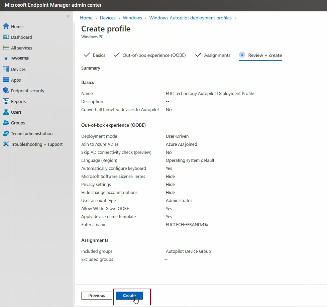Open All services in the sidebar
This screenshot has width=327, height=307.
21,48
